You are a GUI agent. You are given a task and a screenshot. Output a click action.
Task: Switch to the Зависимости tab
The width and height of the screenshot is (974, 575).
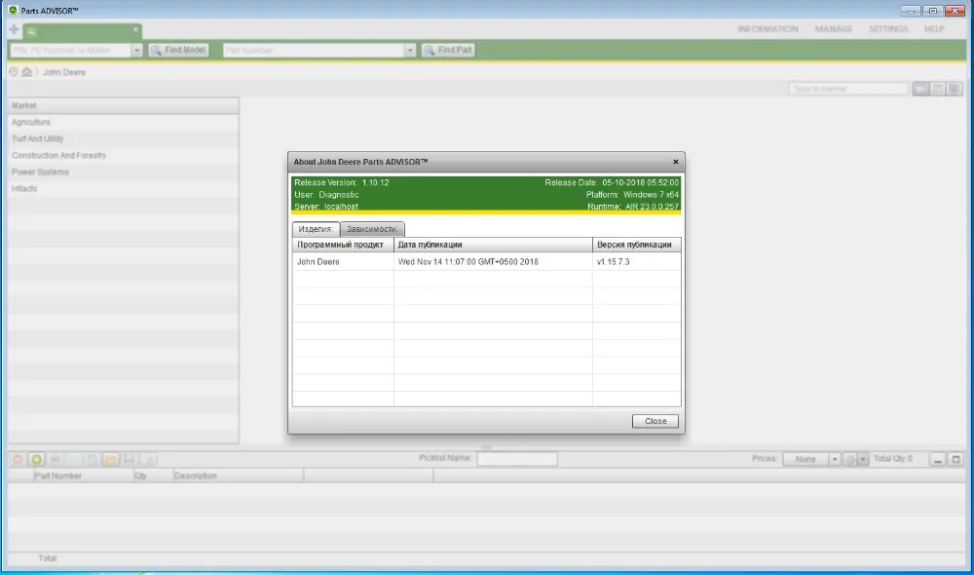point(372,229)
